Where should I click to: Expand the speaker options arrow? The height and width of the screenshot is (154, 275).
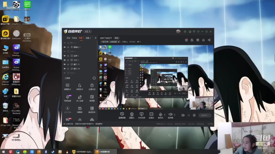click(x=175, y=115)
